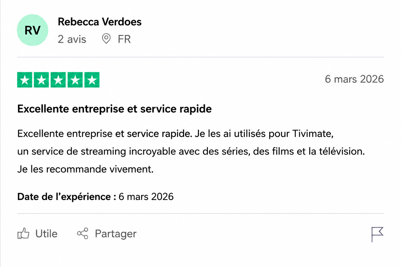
Task: Click the fifth green star
Action: click(92, 80)
